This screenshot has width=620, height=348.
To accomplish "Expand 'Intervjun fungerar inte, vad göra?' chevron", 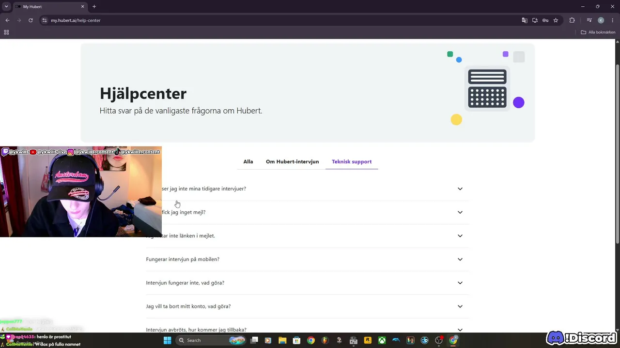I will (x=460, y=283).
